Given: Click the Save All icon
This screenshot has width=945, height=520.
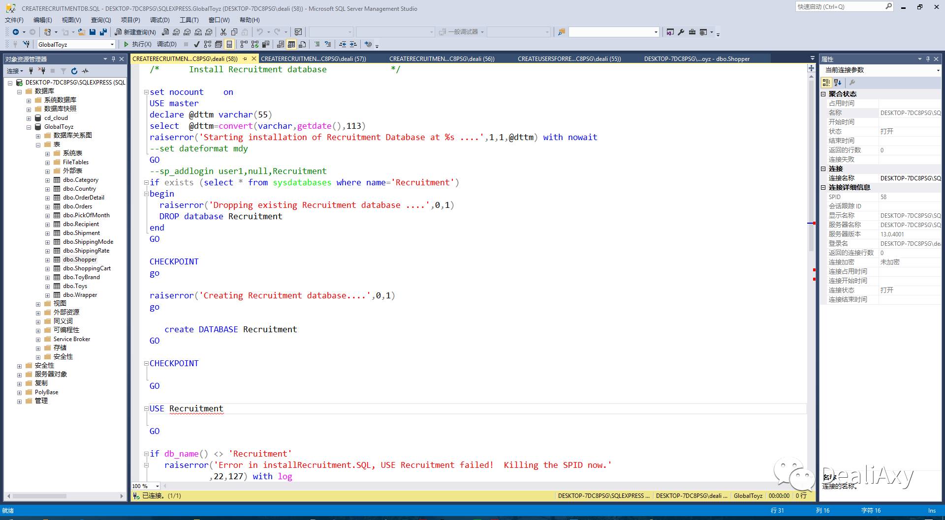Looking at the screenshot, I should pyautogui.click(x=103, y=32).
